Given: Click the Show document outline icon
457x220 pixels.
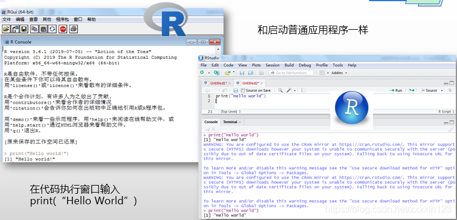Looking at the screenshot, I should coord(450,90).
